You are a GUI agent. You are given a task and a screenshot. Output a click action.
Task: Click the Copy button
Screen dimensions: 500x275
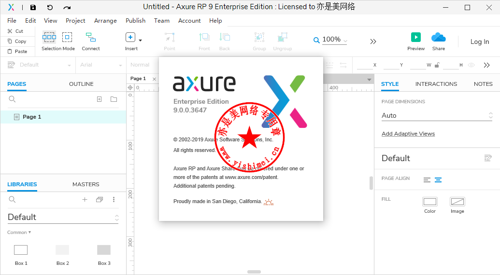tap(16, 41)
